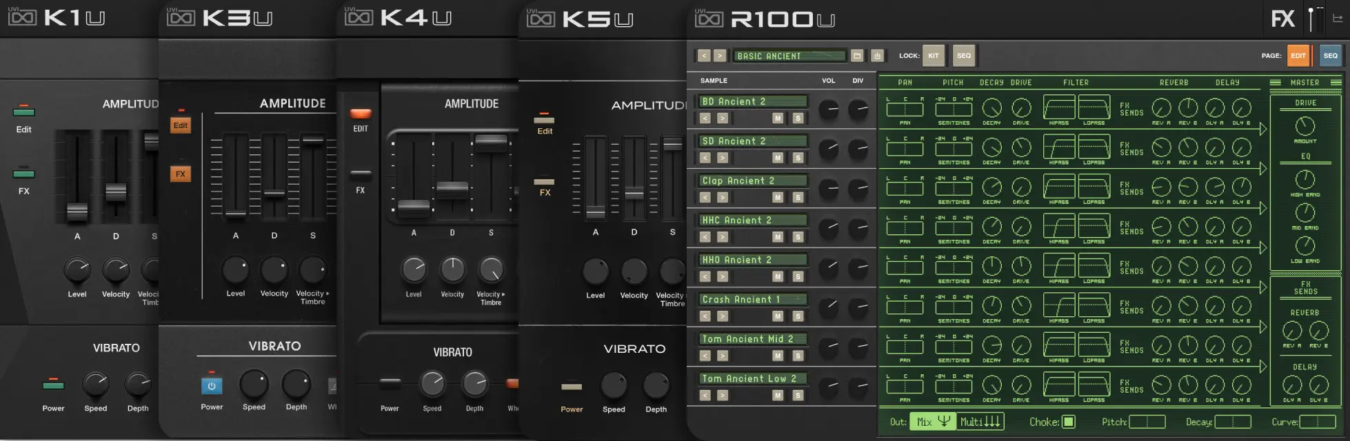Toggle K3 vibrato Power button
1350x441 pixels.
point(212,386)
